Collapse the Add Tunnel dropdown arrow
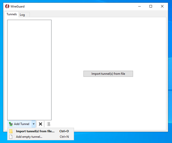Viewport: 172px width, 143px height. click(33, 124)
